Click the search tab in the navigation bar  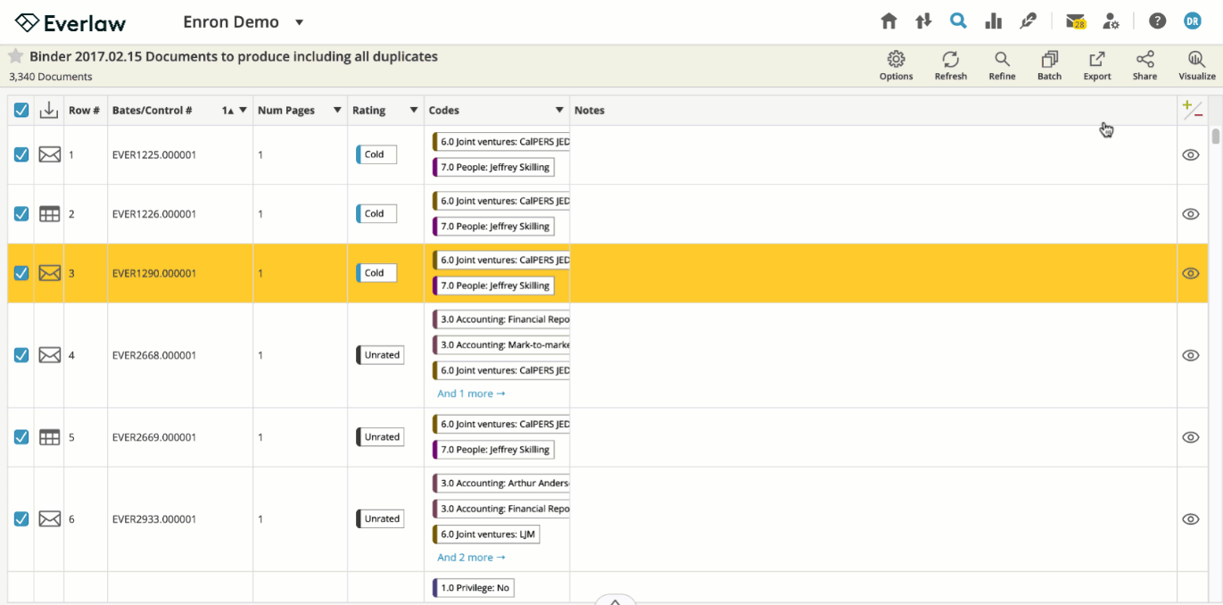click(x=958, y=20)
